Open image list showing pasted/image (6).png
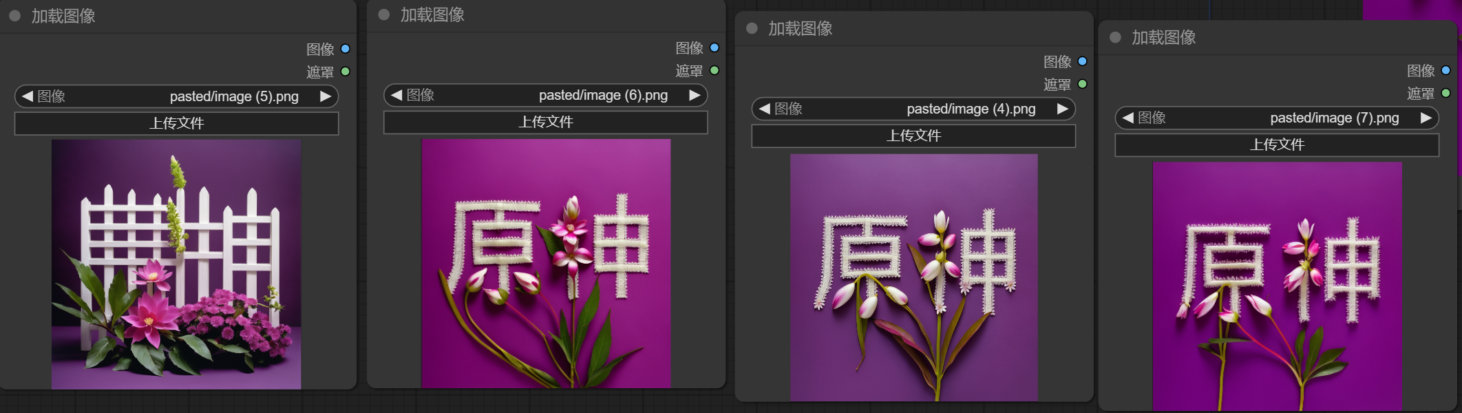This screenshot has height=413, width=1462. click(545, 95)
